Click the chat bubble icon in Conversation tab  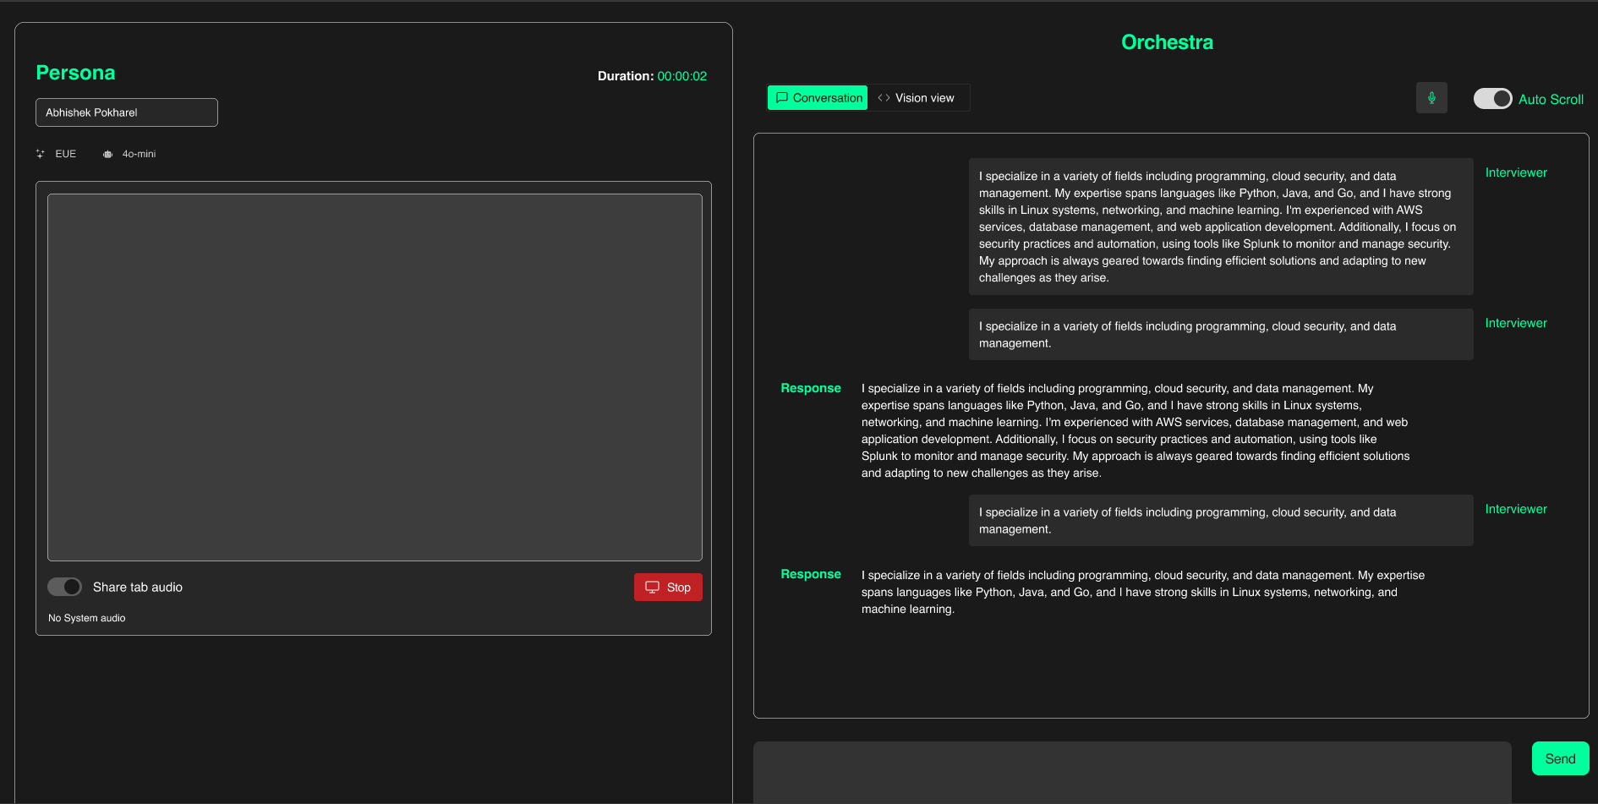click(782, 98)
